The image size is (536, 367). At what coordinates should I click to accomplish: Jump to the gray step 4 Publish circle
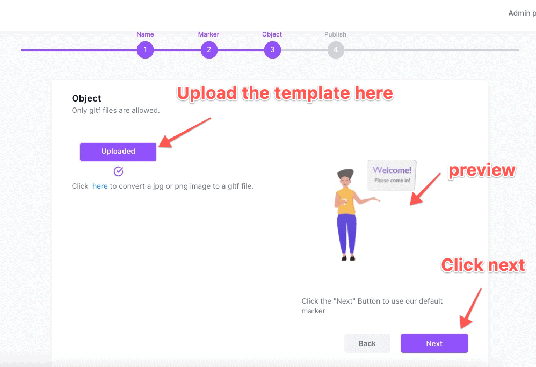[x=336, y=50]
